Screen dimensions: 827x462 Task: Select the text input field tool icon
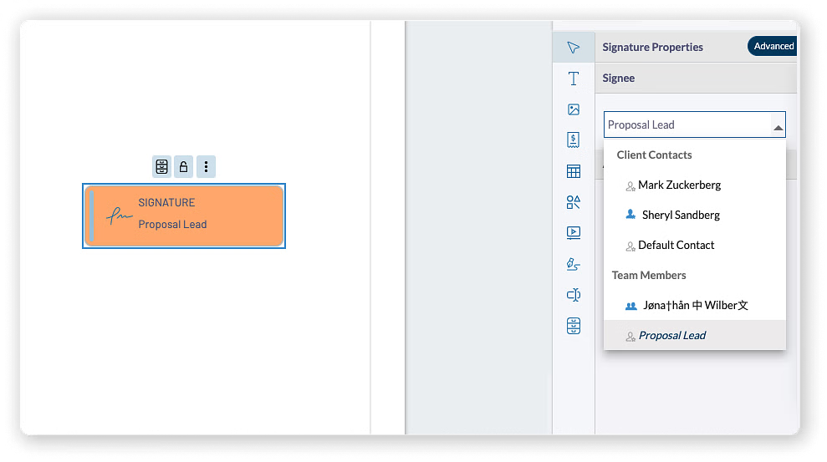tap(574, 294)
